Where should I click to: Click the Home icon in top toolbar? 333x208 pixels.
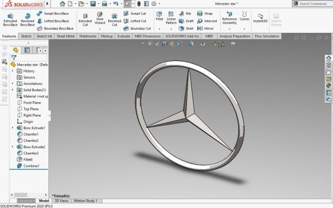click(62, 4)
